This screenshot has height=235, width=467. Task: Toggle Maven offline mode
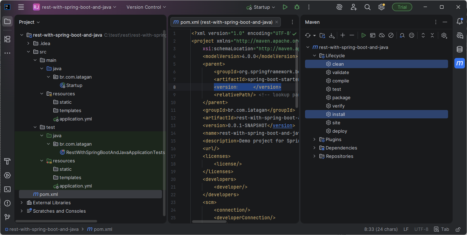(x=382, y=35)
